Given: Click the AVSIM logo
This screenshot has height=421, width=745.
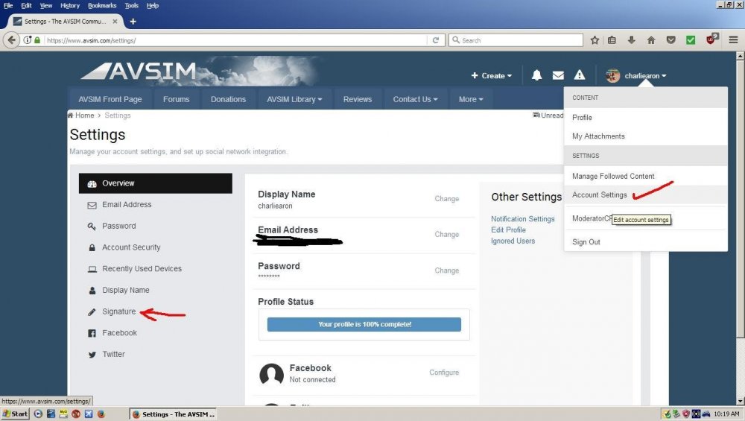Looking at the screenshot, I should coord(138,72).
